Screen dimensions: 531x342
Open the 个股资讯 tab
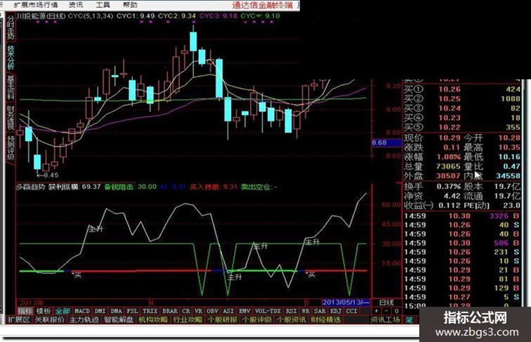point(291,320)
